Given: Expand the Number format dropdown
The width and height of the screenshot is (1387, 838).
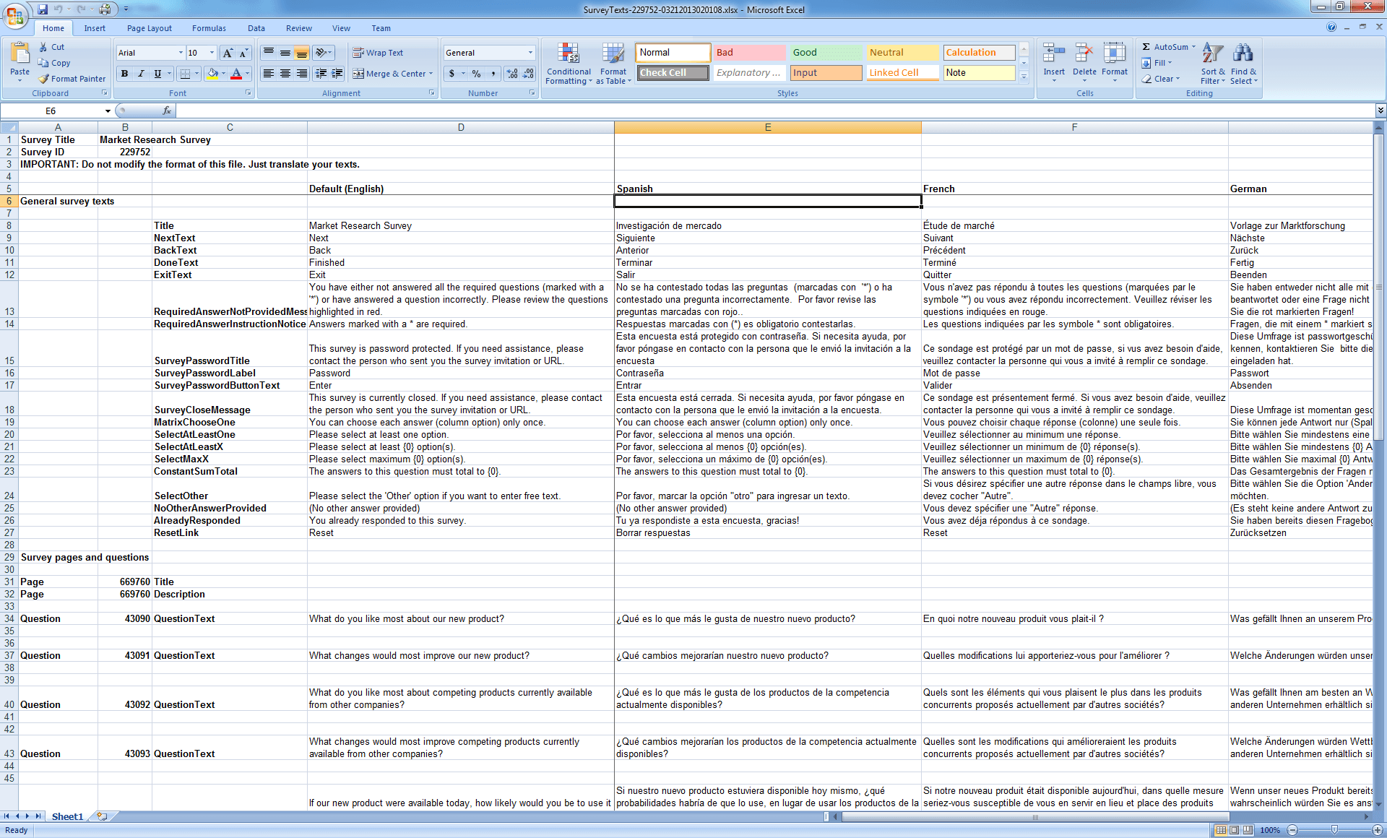Looking at the screenshot, I should pos(530,51).
